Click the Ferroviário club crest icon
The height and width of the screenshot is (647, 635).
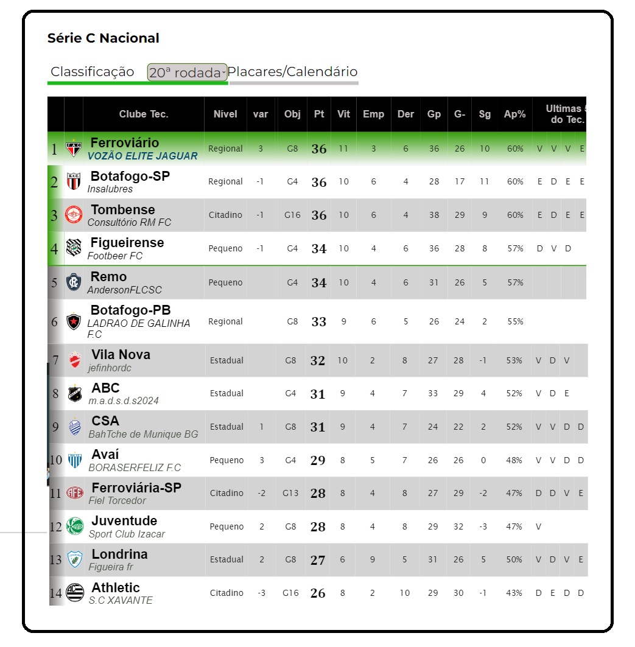(x=74, y=149)
